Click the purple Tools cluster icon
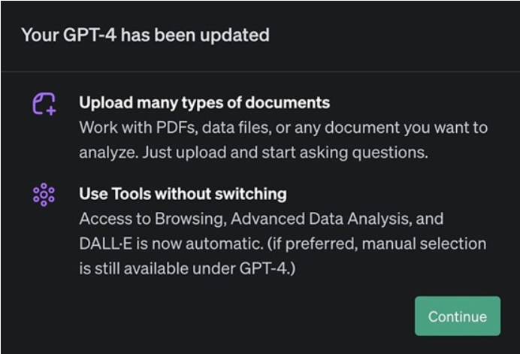Viewport: 520px width, 354px height. [x=44, y=195]
